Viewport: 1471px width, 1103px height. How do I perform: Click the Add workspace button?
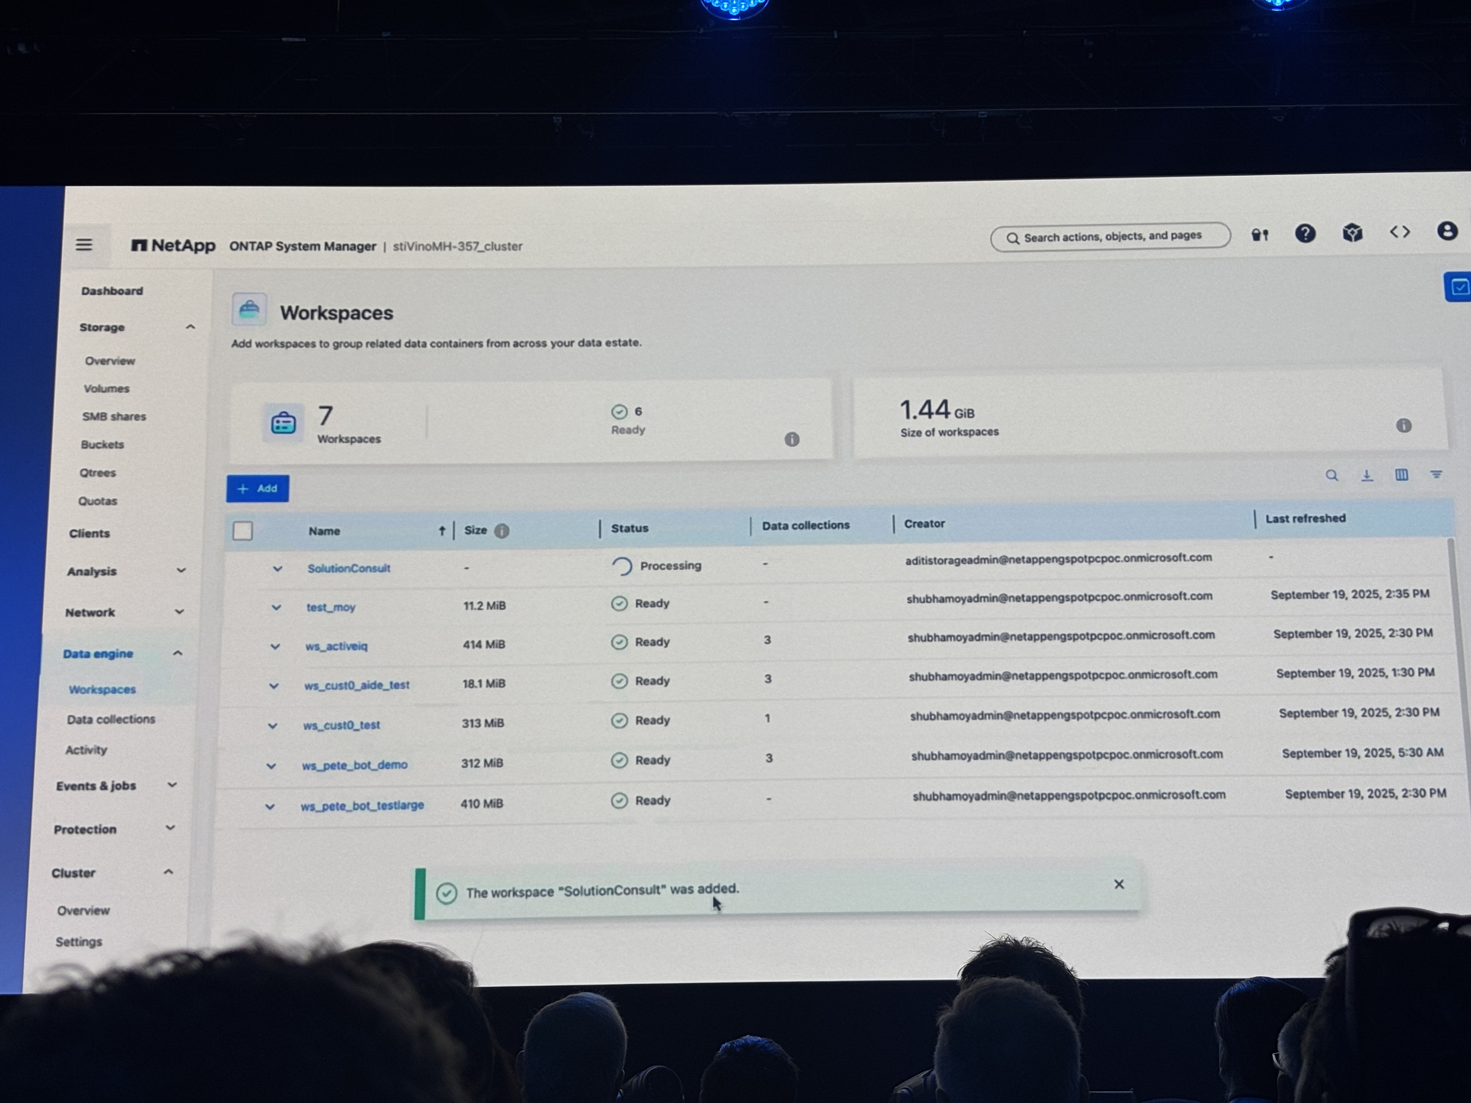point(257,489)
